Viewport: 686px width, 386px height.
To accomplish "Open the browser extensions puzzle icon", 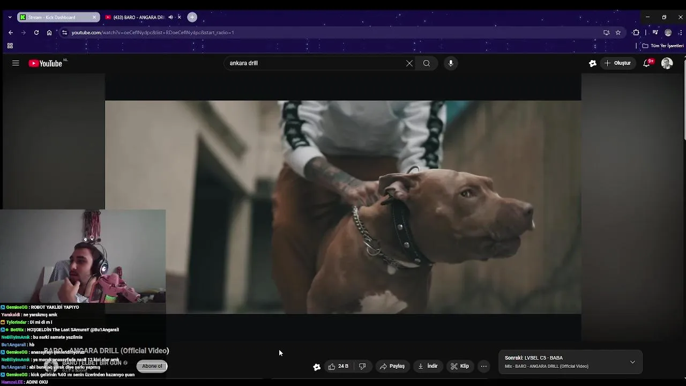I will pos(636,33).
